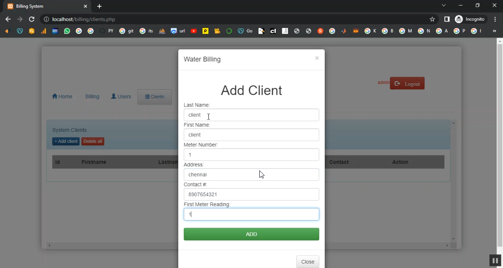Submit the form with the green ADD button
Viewport: 503px width, 268px height.
click(x=251, y=234)
